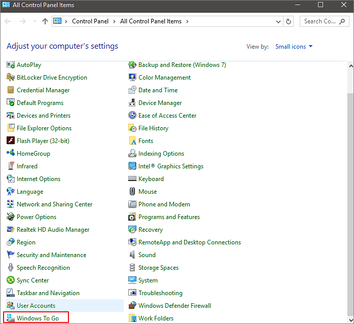Click the Refresh button beside address bar
Image resolution: width=354 pixels, height=324 pixels.
(x=289, y=22)
